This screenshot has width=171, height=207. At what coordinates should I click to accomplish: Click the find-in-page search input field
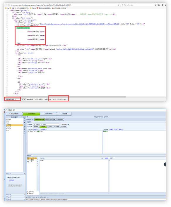13,99
